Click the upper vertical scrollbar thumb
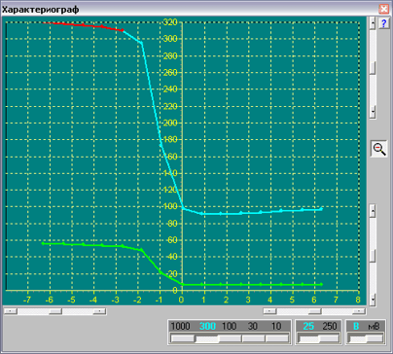The width and height of the screenshot is (393, 354). click(373, 68)
